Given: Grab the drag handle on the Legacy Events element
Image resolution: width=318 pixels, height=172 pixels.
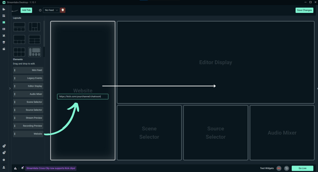Looking at the screenshot, I should (x=15, y=78).
